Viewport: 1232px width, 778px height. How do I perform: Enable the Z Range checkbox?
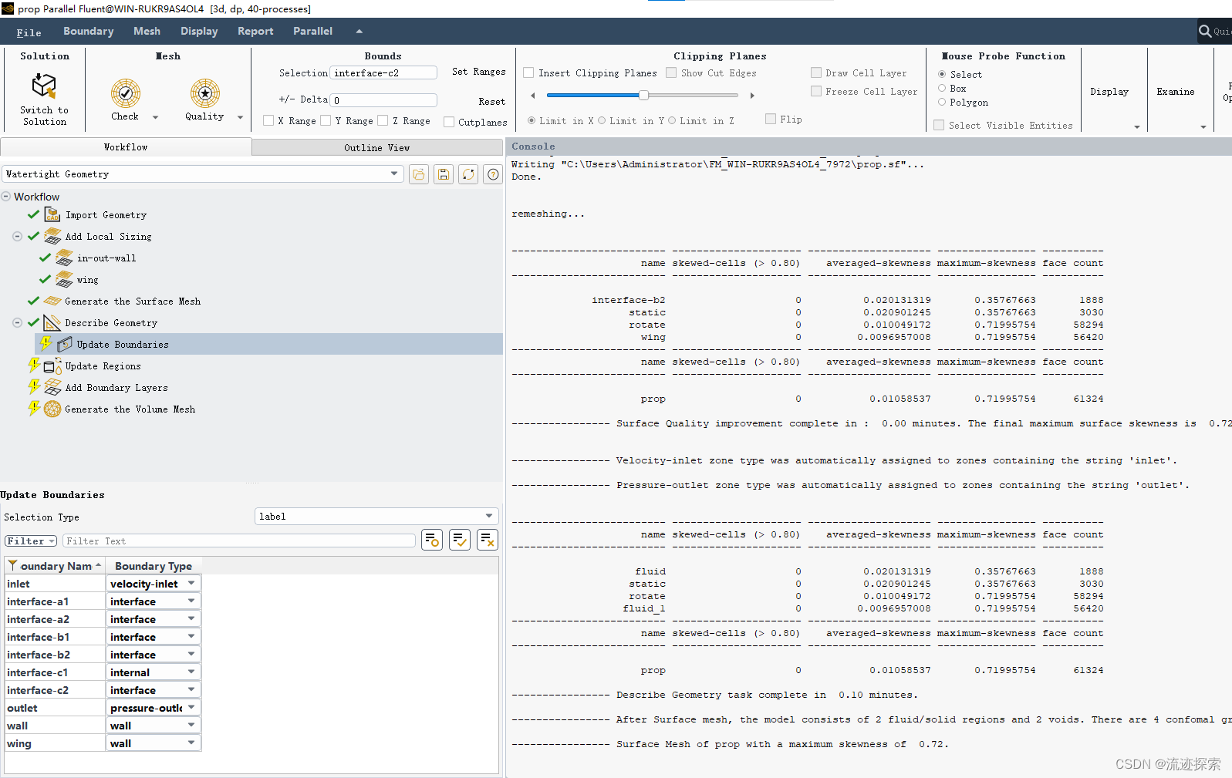pyautogui.click(x=383, y=120)
